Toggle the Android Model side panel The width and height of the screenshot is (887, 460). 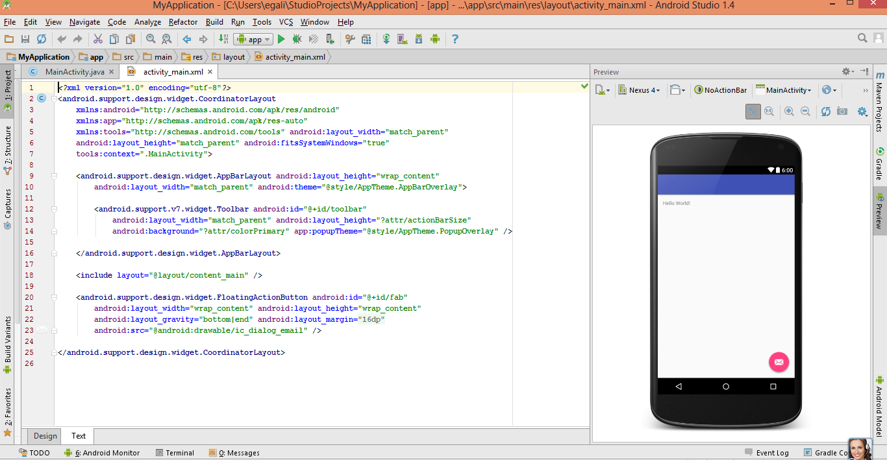879,406
